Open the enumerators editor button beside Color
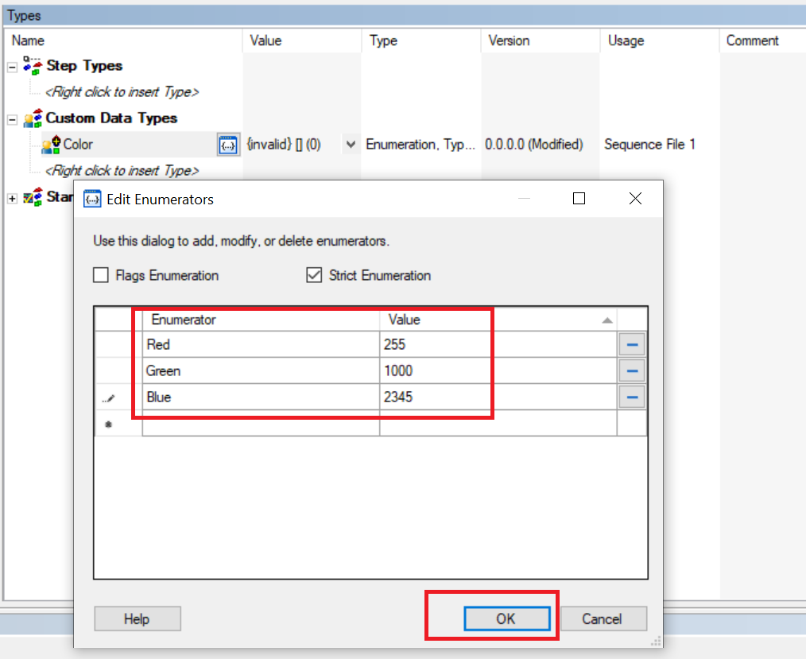This screenshot has height=659, width=806. pos(228,145)
